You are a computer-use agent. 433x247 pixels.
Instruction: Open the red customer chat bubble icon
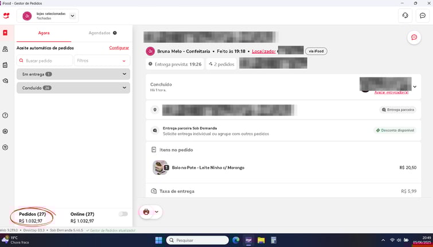(x=414, y=37)
